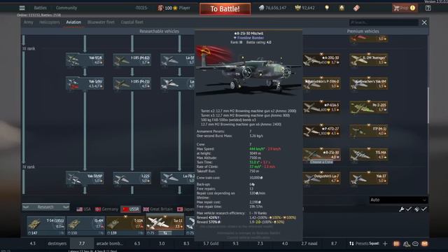The image size is (448, 252).
Task: Open the contacts friends icon
Action: pos(406,244)
